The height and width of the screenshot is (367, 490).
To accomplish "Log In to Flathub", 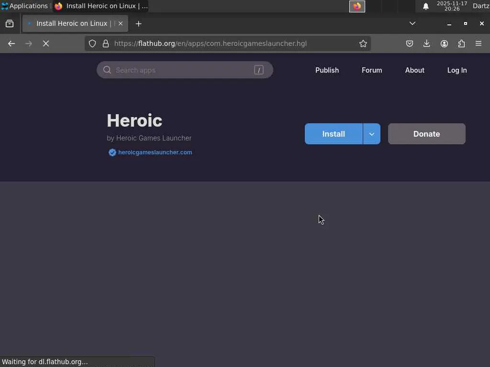I will 457,70.
